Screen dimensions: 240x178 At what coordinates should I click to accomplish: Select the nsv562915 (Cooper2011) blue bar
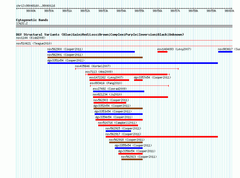[118, 131]
